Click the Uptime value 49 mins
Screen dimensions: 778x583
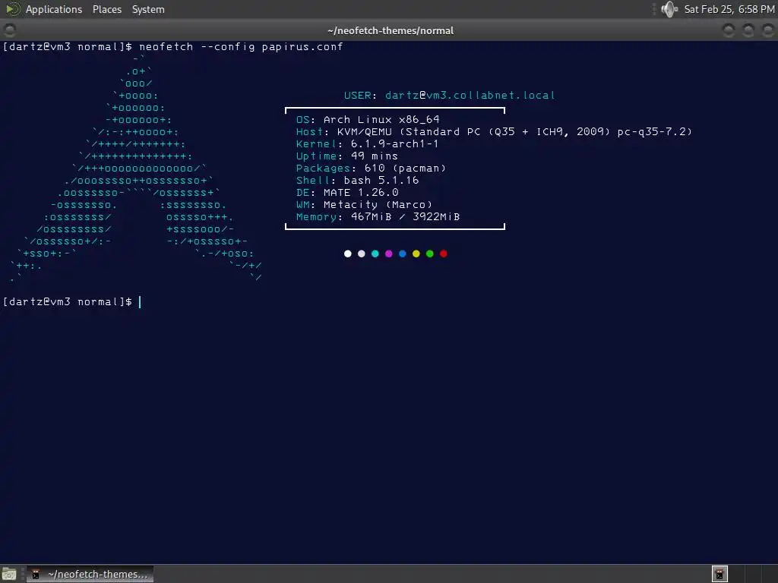pyautogui.click(x=374, y=156)
